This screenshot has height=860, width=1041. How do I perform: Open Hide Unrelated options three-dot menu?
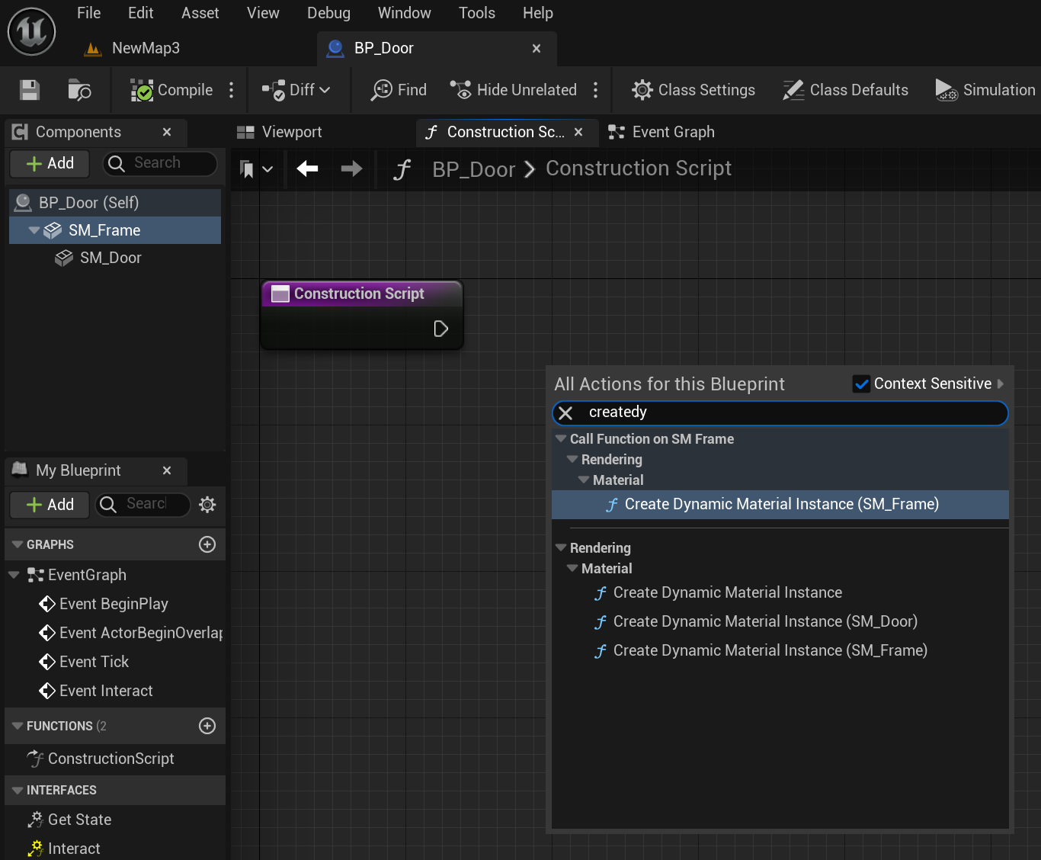[x=596, y=90]
